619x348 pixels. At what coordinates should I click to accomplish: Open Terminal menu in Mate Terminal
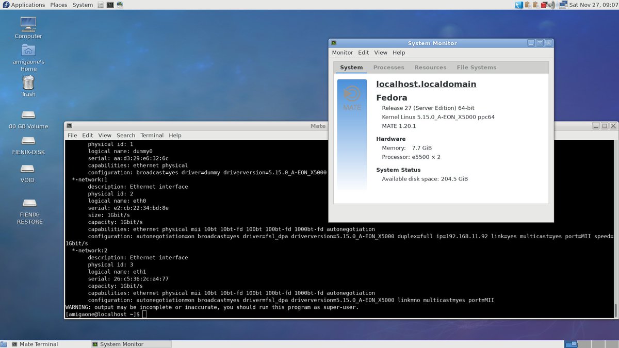coord(152,135)
